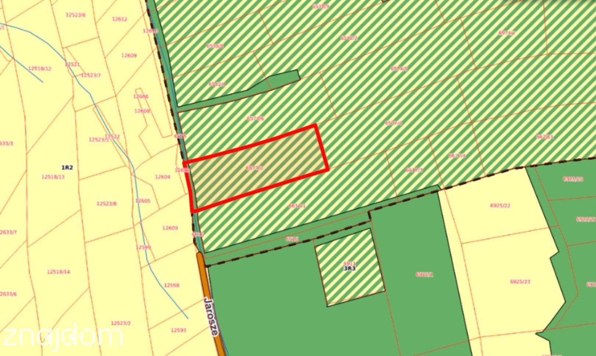Click parcel label 6925/22
Image resolution: width=596 pixels, height=356 pixels.
pos(500,206)
